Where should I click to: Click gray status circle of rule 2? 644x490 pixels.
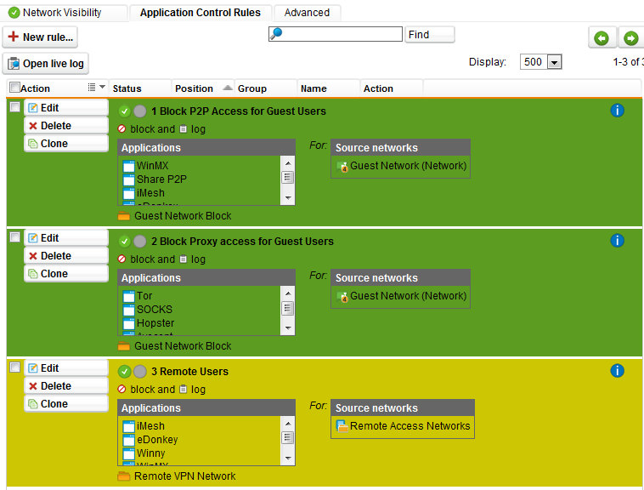140,242
